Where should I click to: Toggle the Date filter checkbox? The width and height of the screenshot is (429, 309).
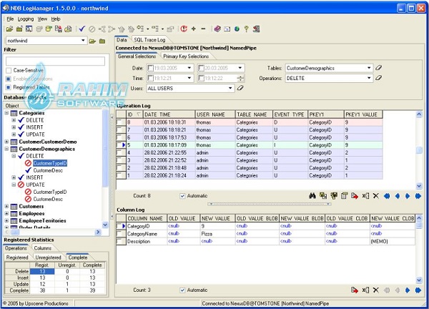coord(149,68)
